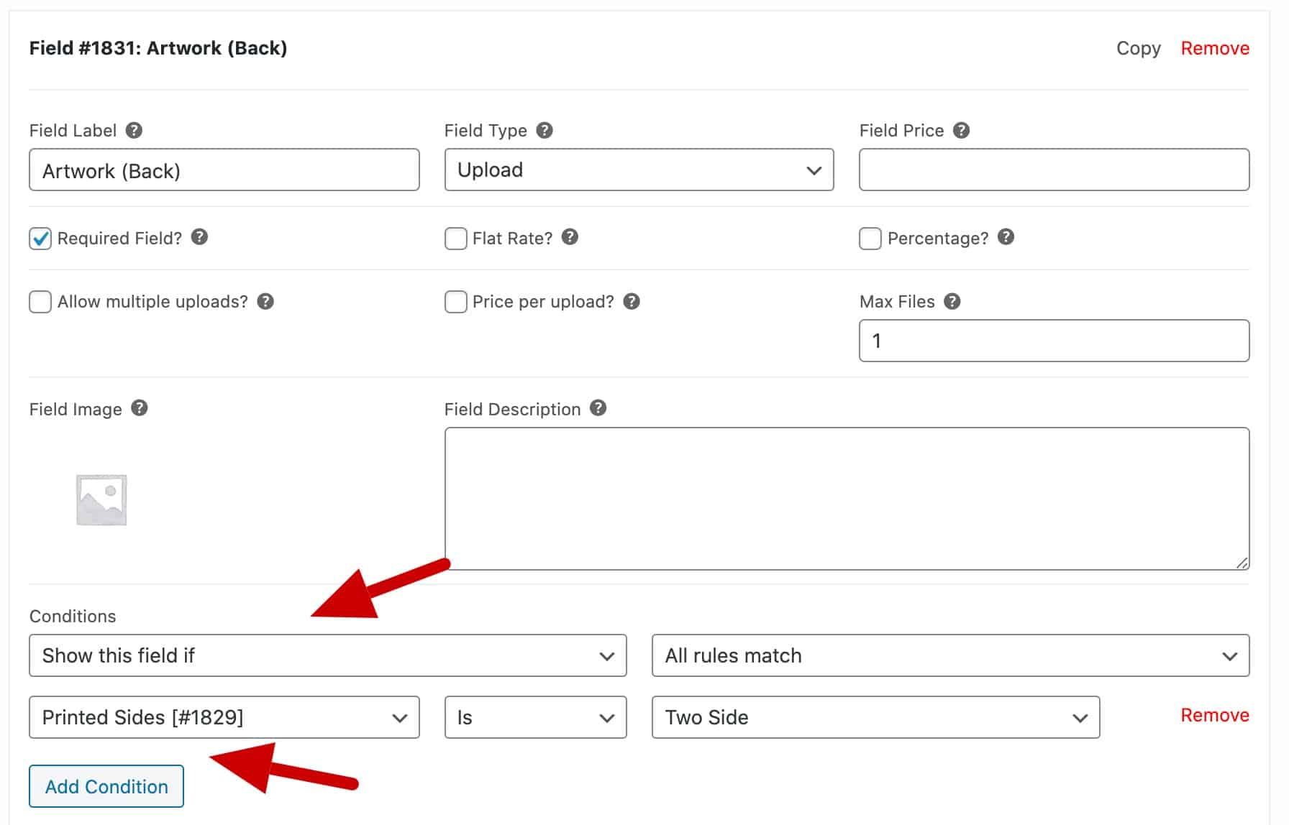Click the Conditions section label
Viewport: 1289px width, 825px height.
[x=73, y=616]
